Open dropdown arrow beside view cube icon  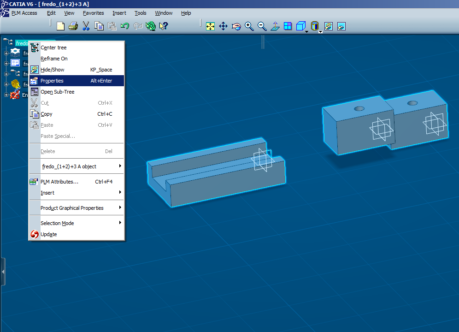coord(307,32)
